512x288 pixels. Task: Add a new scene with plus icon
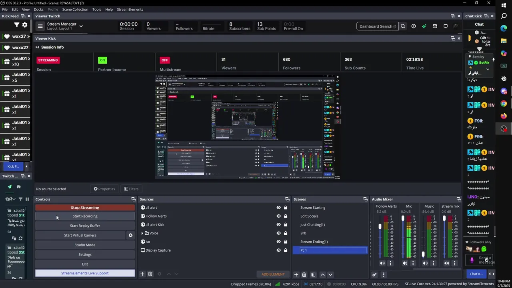coord(296,274)
